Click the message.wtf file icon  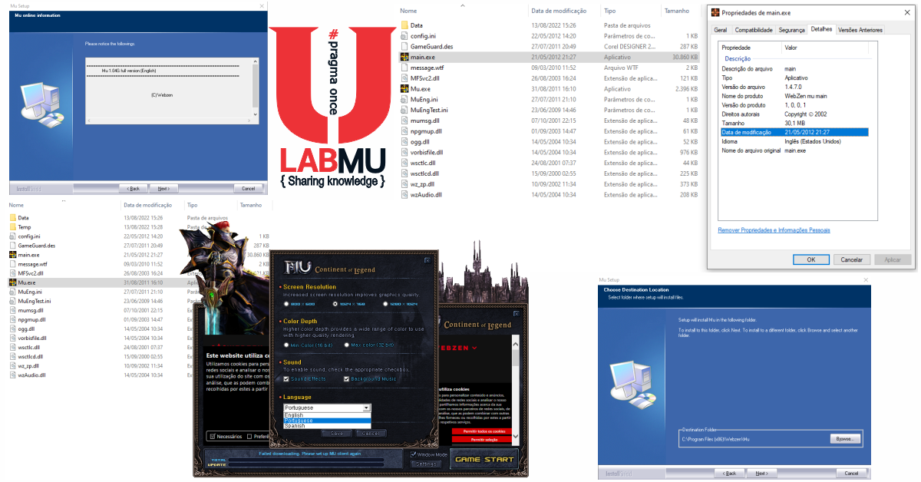[406, 68]
